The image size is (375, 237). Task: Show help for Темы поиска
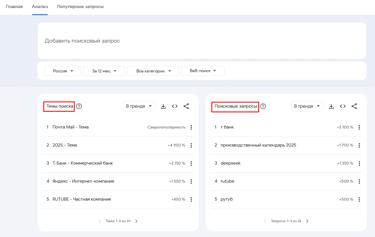pyautogui.click(x=79, y=106)
